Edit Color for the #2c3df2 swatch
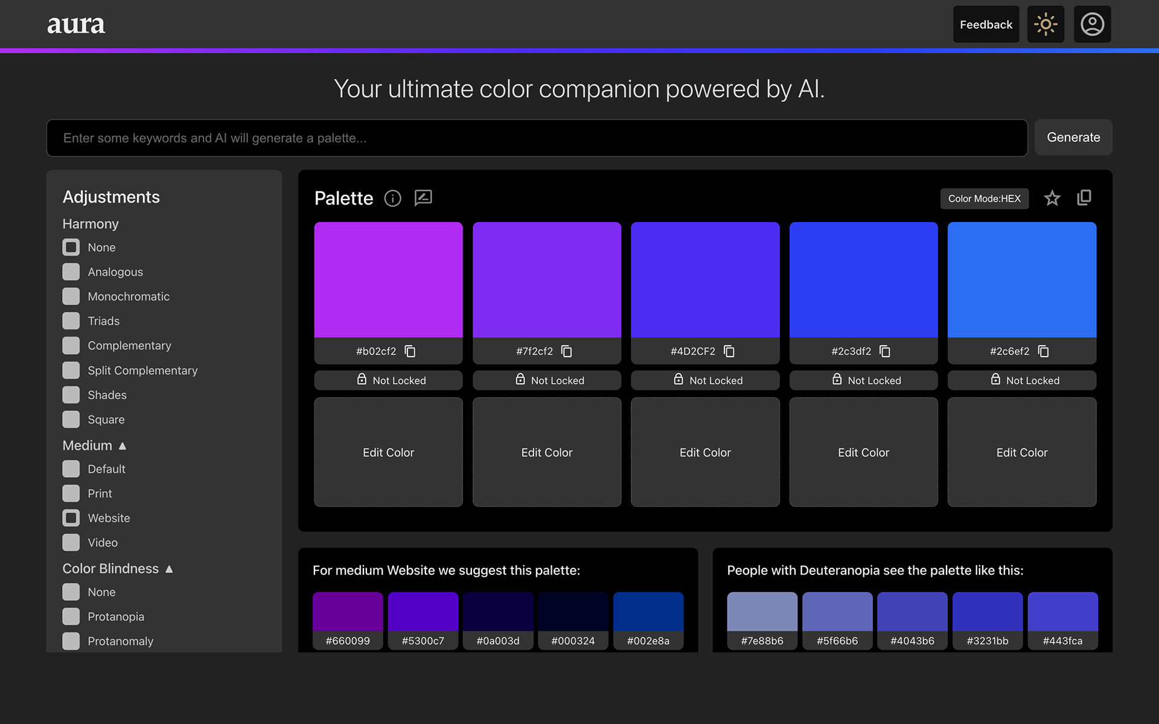 863,453
